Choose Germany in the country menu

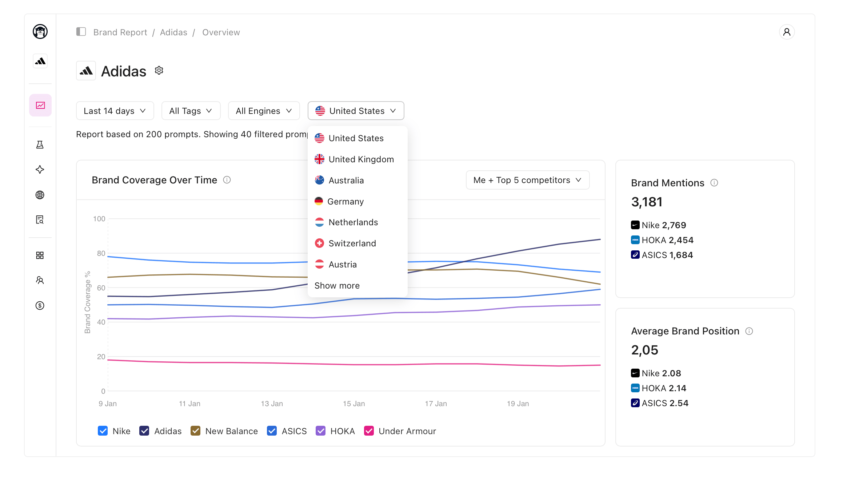345,202
